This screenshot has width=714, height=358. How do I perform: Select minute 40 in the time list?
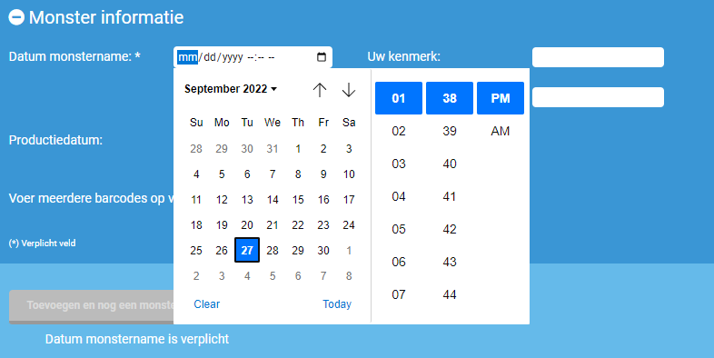[x=450, y=164]
